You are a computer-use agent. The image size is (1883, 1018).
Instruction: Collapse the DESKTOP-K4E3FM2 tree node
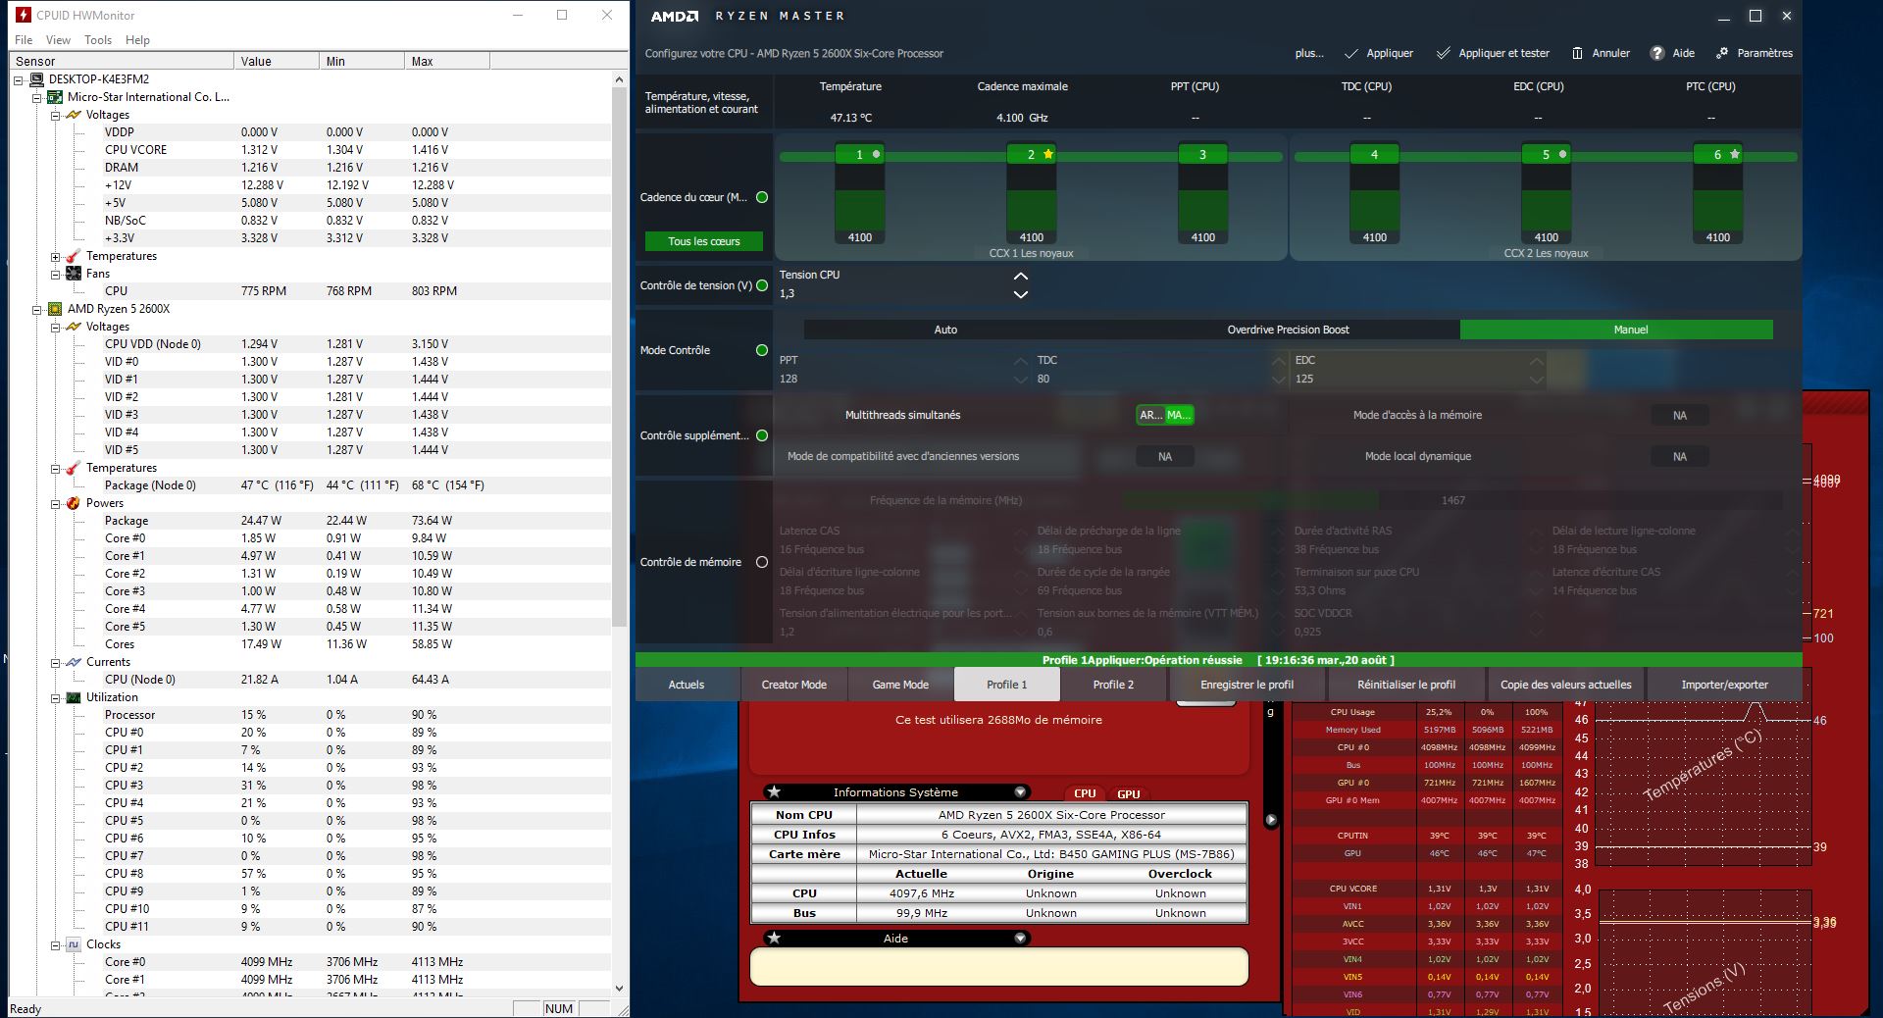click(19, 79)
